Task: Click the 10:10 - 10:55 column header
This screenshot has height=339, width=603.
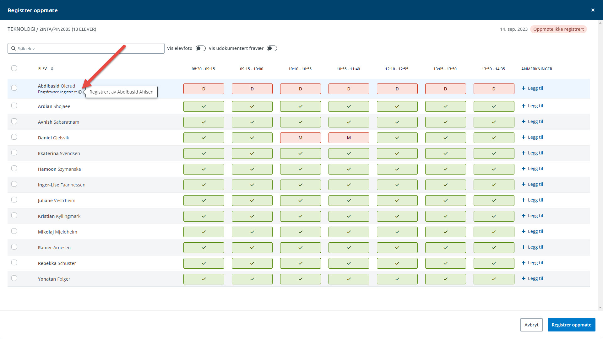Action: [300, 69]
